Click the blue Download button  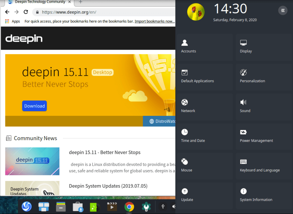click(x=34, y=106)
